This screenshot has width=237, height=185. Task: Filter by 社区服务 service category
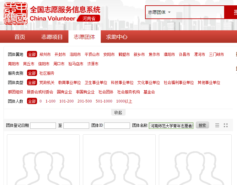(x=47, y=73)
